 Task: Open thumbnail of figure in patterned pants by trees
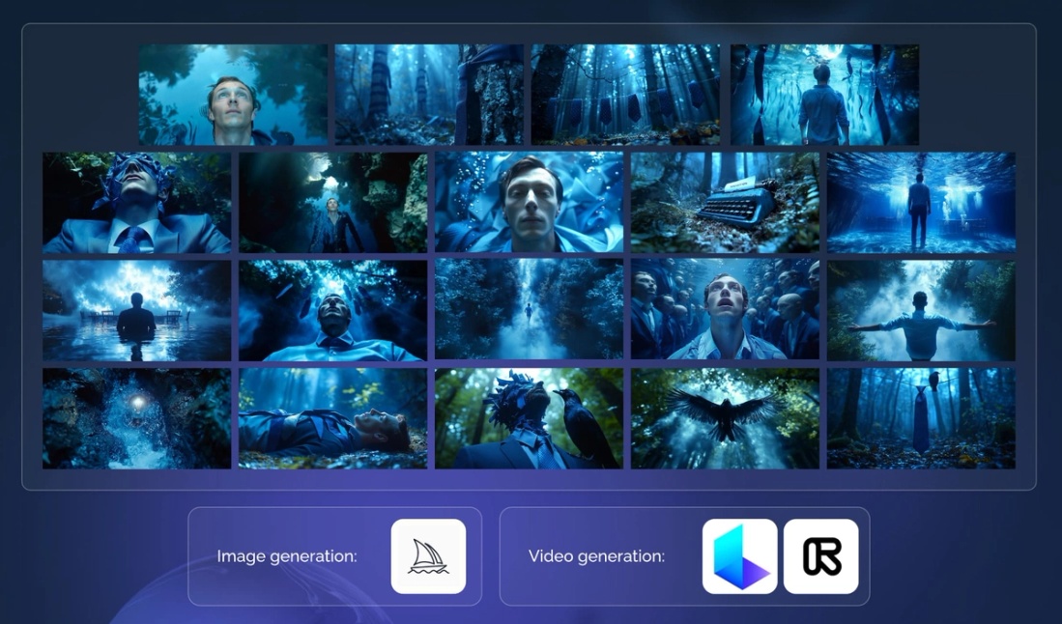429,95
